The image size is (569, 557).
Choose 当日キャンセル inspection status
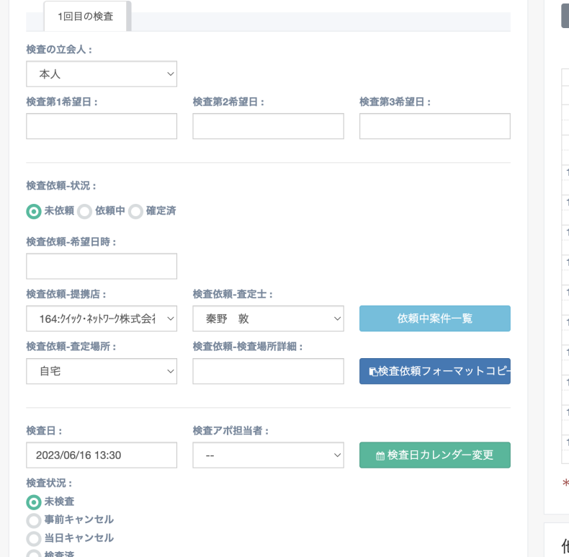tap(33, 538)
